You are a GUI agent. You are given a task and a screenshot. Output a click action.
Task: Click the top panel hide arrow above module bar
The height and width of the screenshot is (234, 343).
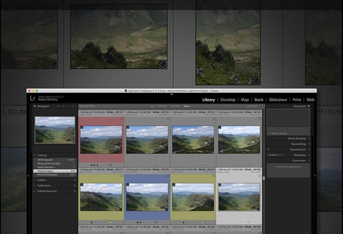coord(171,94)
